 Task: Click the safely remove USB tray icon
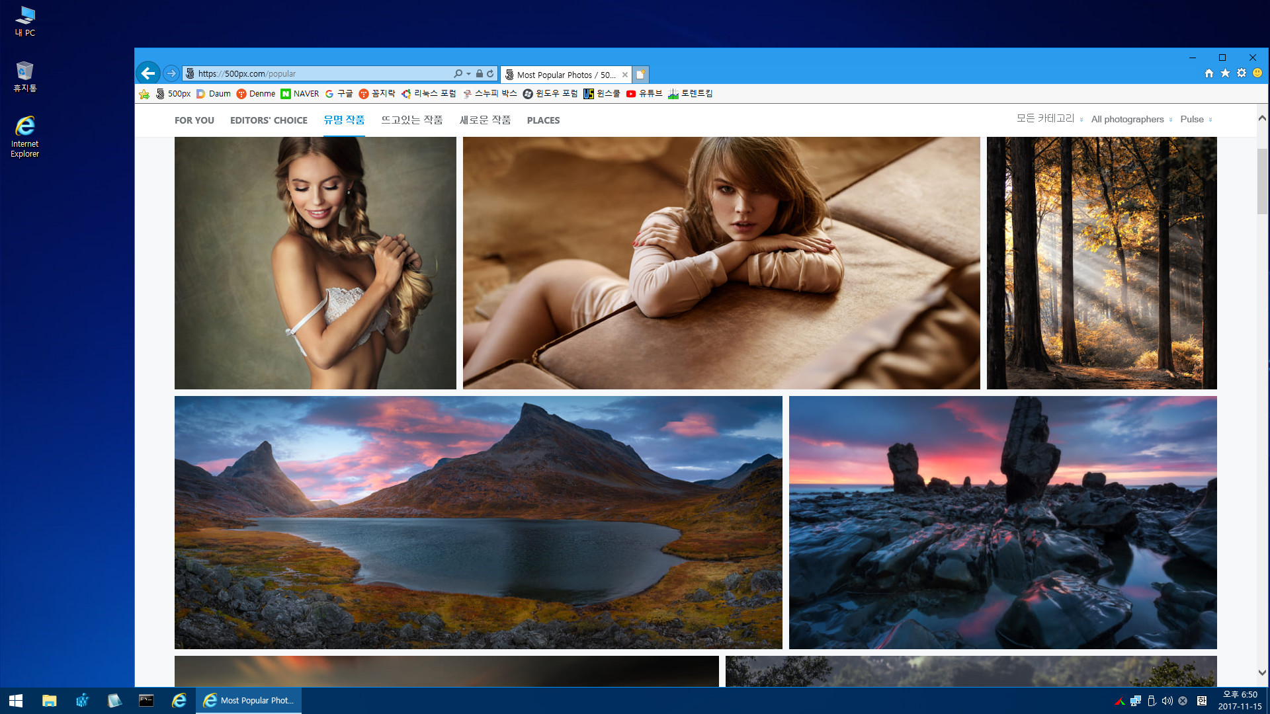1152,701
